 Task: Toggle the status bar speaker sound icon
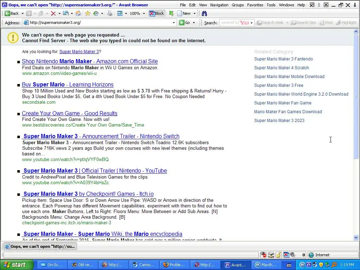292,255
